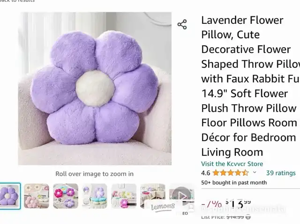Open the List Price info icon
The image size is (300, 224).
(x=248, y=217)
